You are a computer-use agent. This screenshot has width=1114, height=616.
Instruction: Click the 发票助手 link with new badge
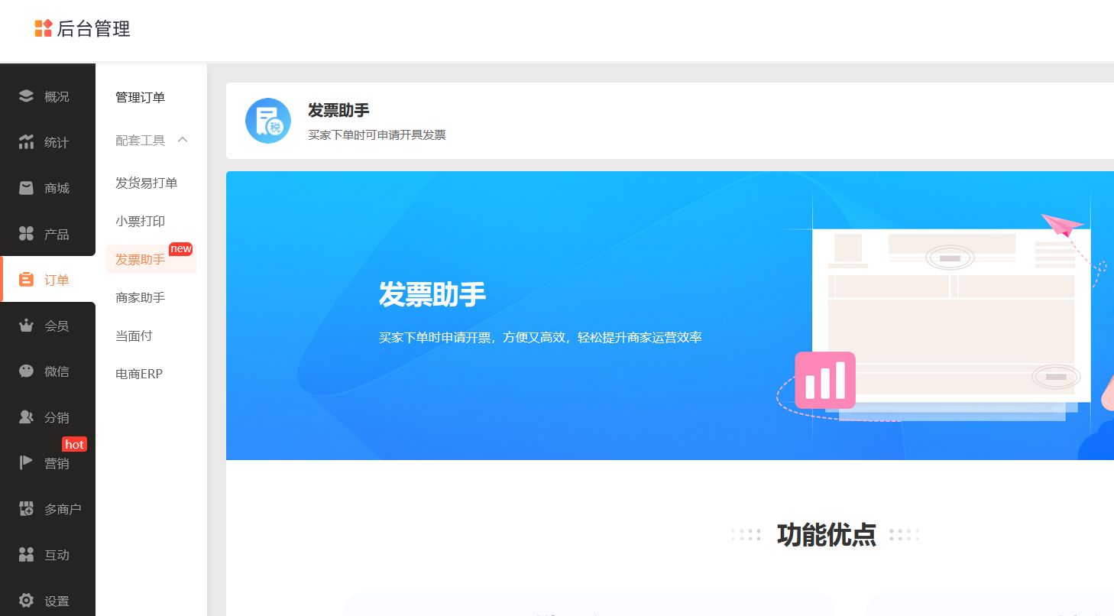(x=140, y=259)
